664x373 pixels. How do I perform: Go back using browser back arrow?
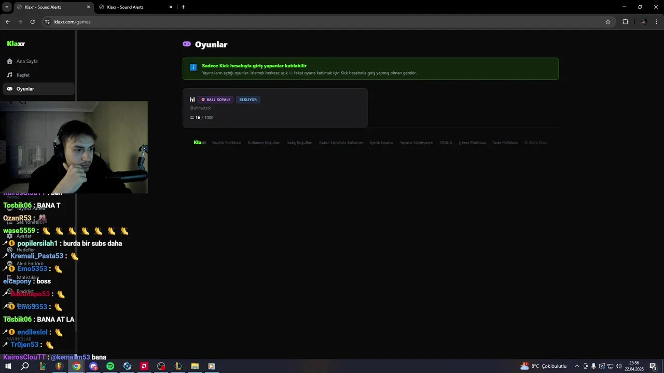pyautogui.click(x=7, y=22)
